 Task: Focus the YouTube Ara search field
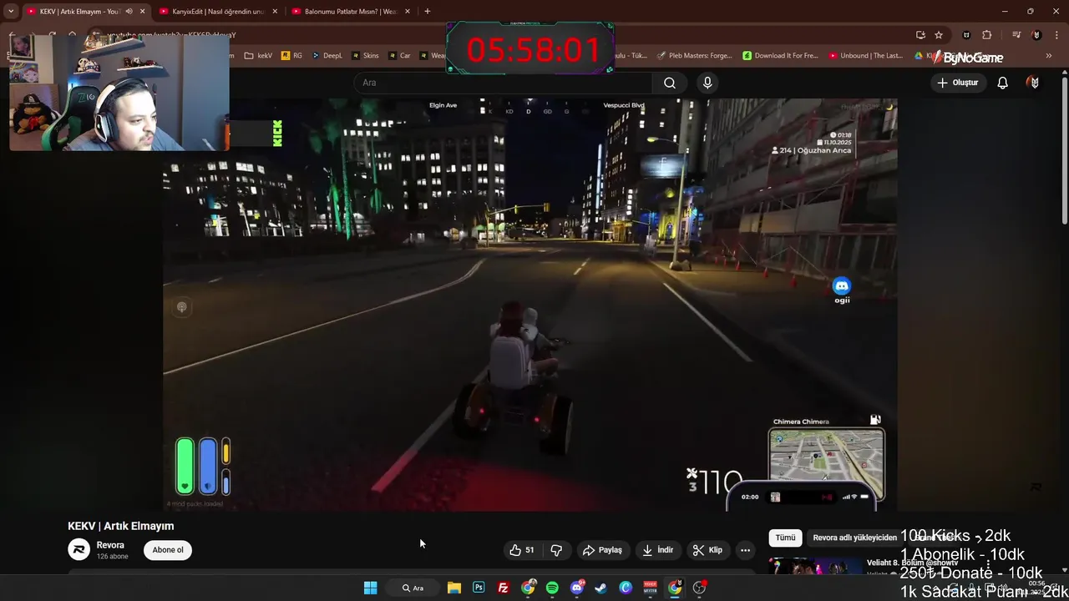coord(504,83)
